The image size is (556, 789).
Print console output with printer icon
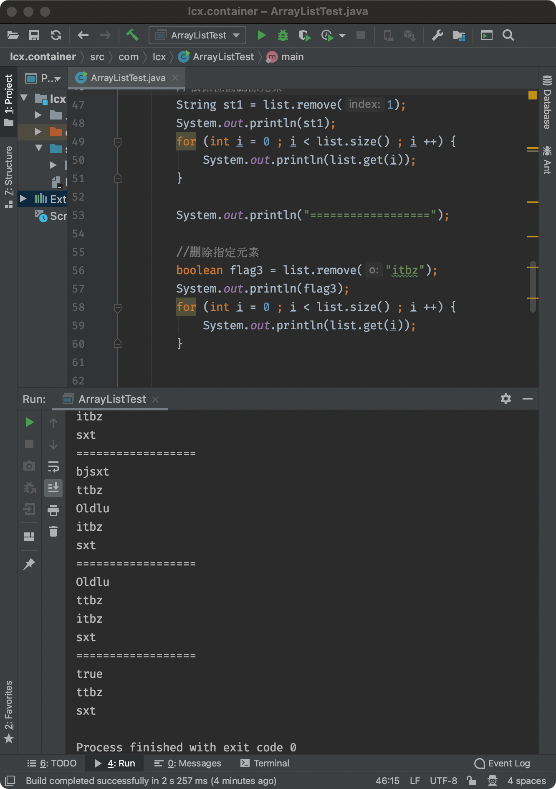[x=53, y=510]
